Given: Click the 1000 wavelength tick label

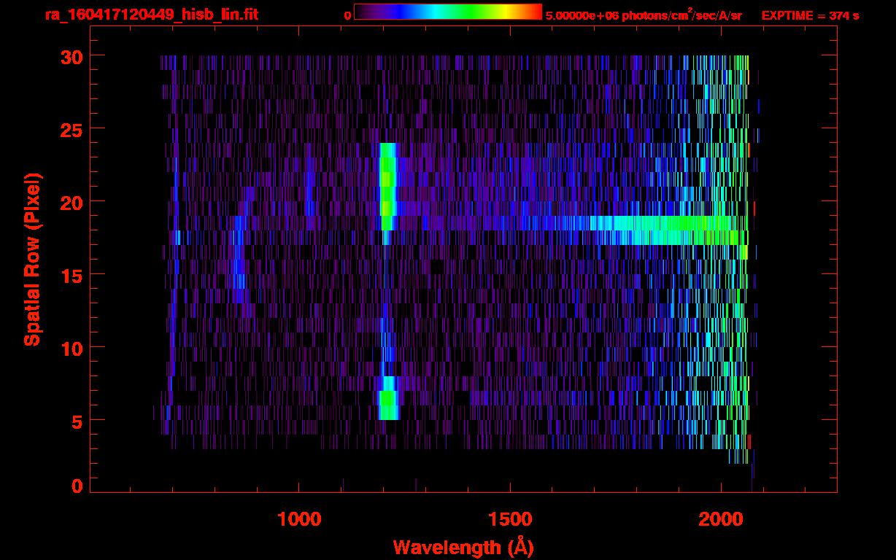Looking at the screenshot, I should click(x=299, y=519).
